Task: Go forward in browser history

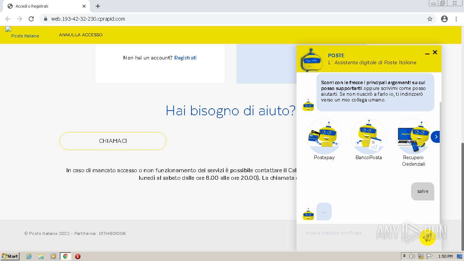Action: [x=20, y=19]
